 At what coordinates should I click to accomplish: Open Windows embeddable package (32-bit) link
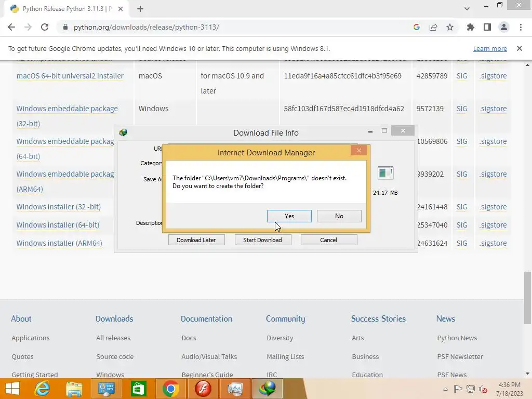(67, 116)
